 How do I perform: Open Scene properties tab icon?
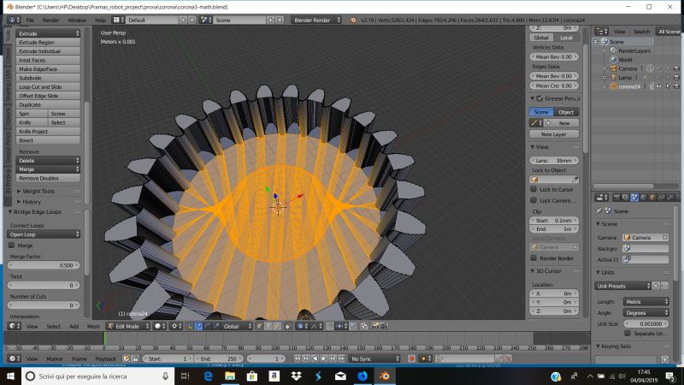634,198
